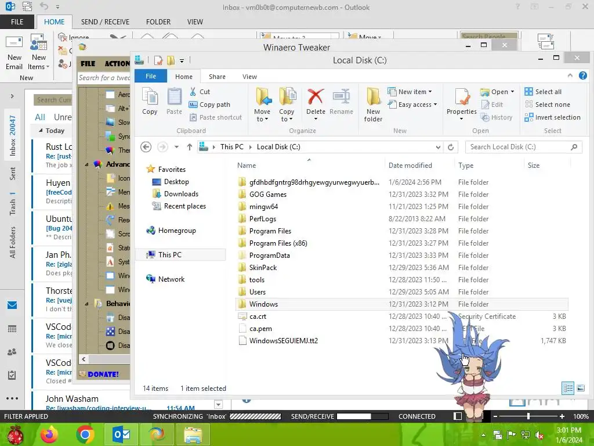Refresh the Local Disk (C:) location
The width and height of the screenshot is (594, 446).
[x=451, y=147]
